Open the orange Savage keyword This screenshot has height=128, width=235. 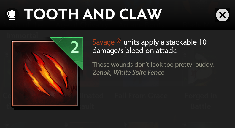pyautogui.click(x=104, y=42)
